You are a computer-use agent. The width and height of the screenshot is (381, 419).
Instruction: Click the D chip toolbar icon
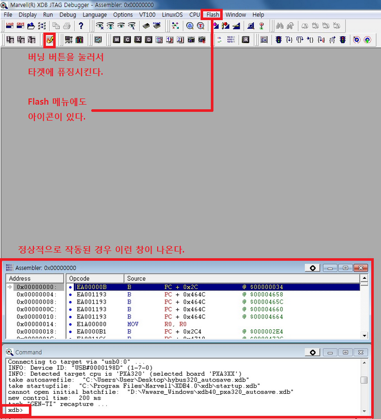148,40
